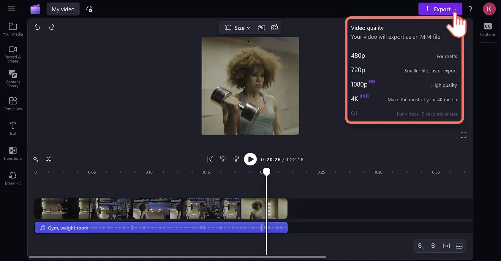Click the horizontal timeline scrollbar
The height and width of the screenshot is (261, 501).
coord(177,257)
